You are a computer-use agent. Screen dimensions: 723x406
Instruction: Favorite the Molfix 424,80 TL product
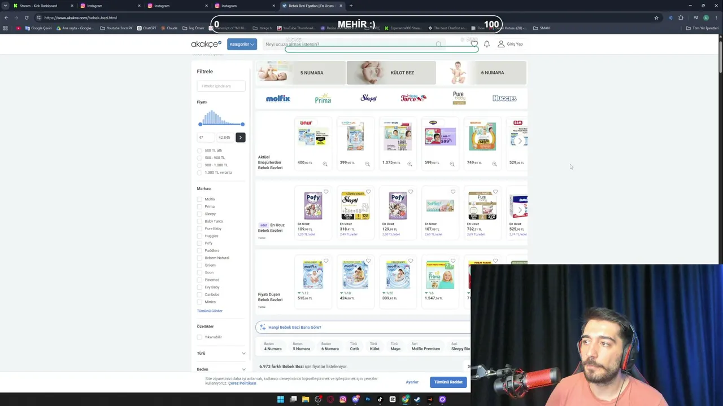[x=368, y=261]
